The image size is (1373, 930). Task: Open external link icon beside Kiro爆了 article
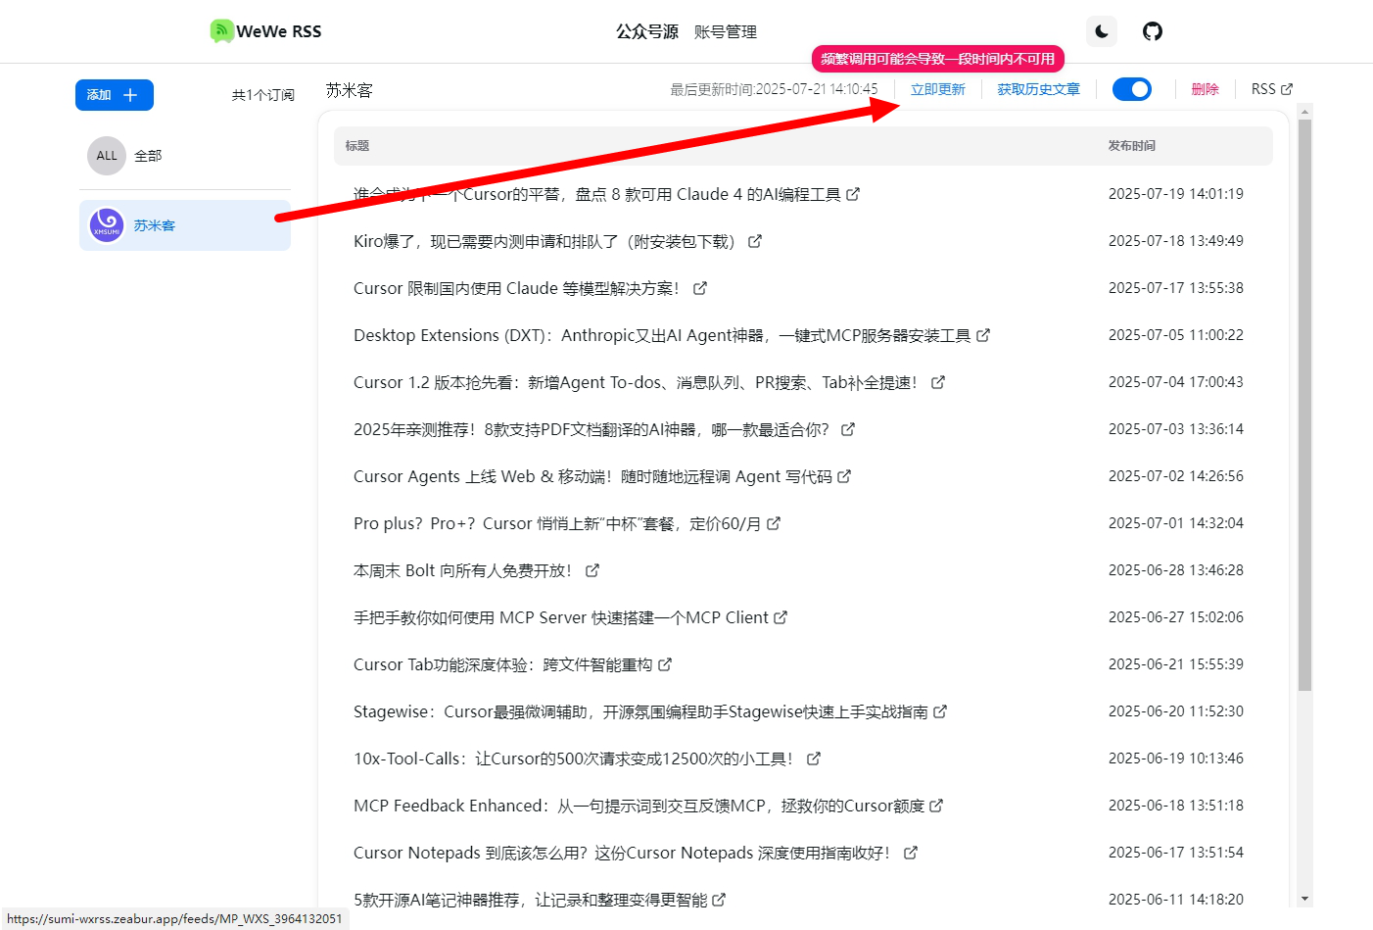point(755,241)
